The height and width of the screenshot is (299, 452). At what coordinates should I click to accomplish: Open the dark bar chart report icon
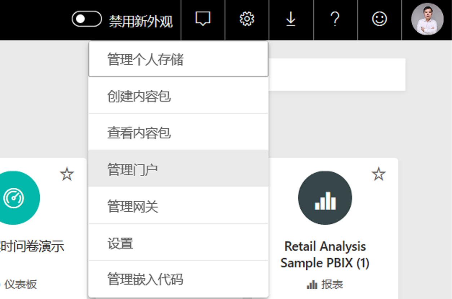pos(325,198)
